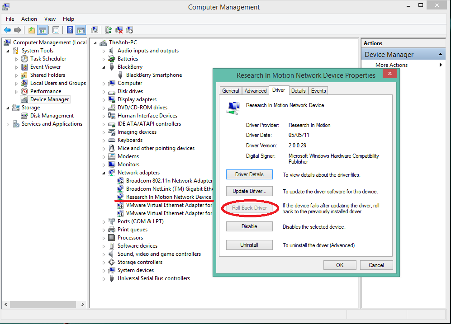Click TheAnh-PC computer root icon

click(103, 42)
